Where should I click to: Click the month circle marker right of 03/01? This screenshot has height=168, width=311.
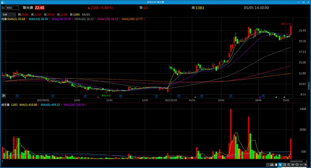click(x=231, y=96)
